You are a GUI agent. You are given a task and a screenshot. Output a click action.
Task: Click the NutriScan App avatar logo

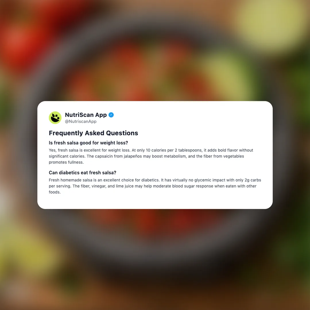click(55, 118)
